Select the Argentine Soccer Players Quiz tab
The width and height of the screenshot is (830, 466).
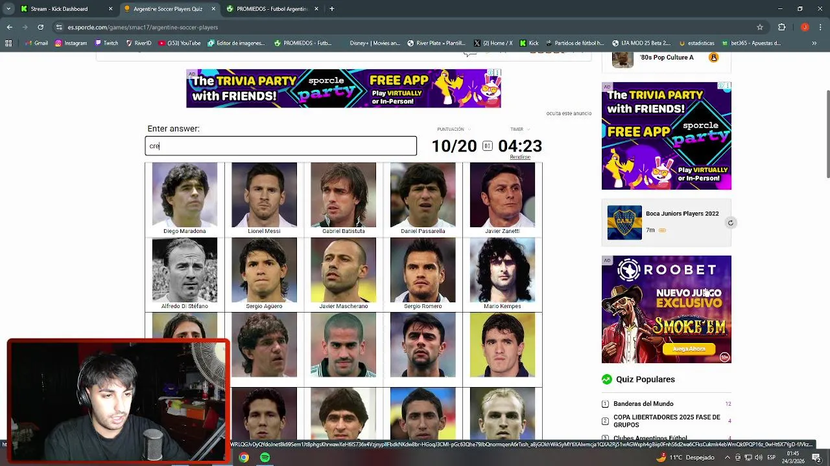(168, 9)
